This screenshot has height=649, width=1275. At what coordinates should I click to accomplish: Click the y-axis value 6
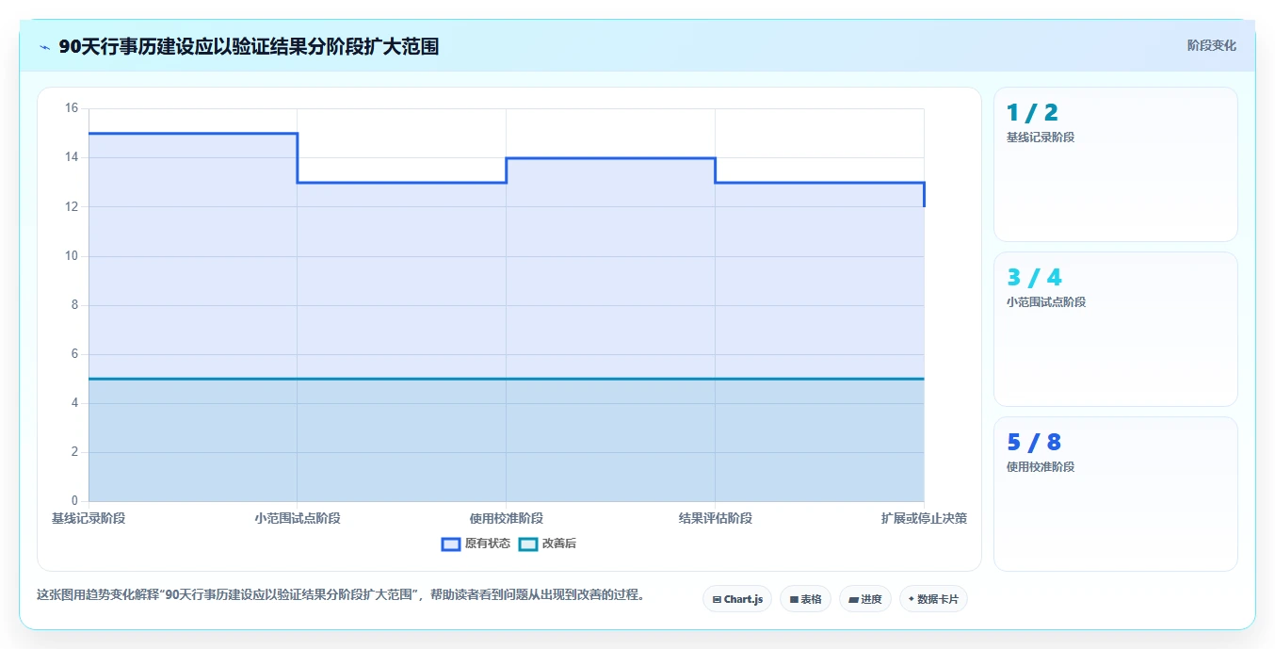(74, 354)
